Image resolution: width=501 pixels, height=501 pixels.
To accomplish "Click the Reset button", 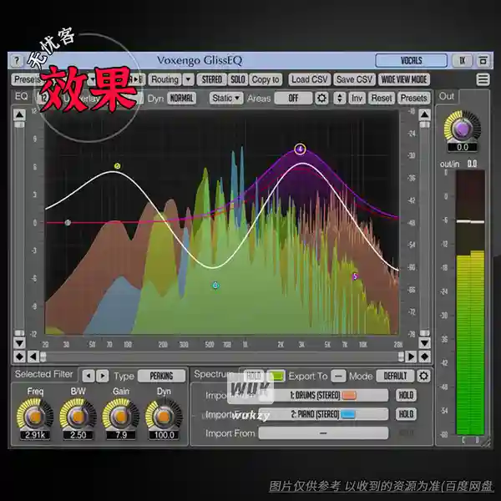I will (382, 98).
